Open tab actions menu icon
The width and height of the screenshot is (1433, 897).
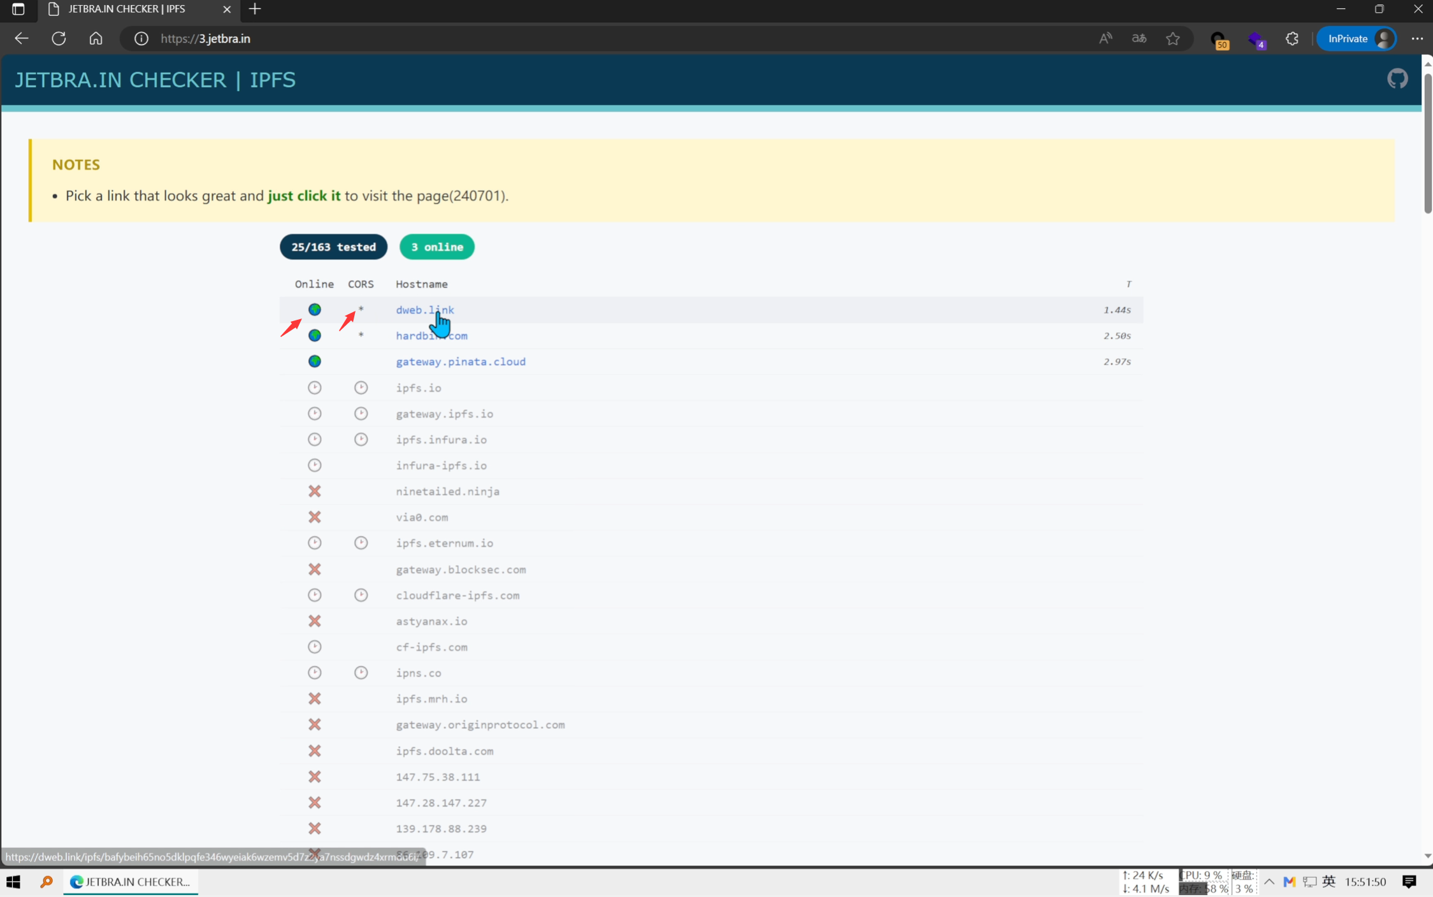coord(18,9)
